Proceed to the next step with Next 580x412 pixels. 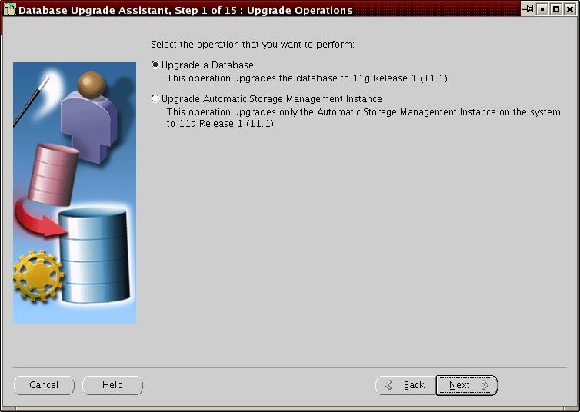[x=467, y=385]
